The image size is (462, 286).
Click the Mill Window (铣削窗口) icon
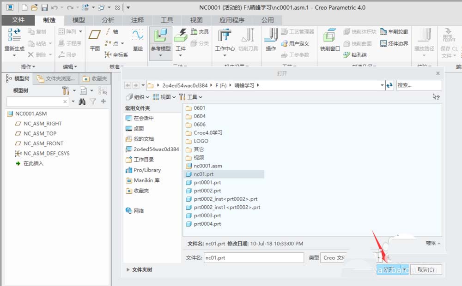pos(329,36)
